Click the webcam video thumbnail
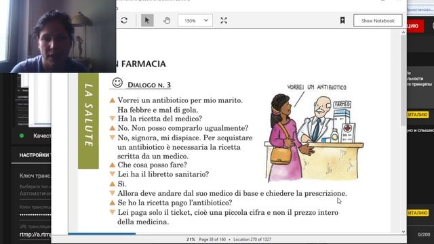This screenshot has width=434, height=244. click(x=58, y=36)
